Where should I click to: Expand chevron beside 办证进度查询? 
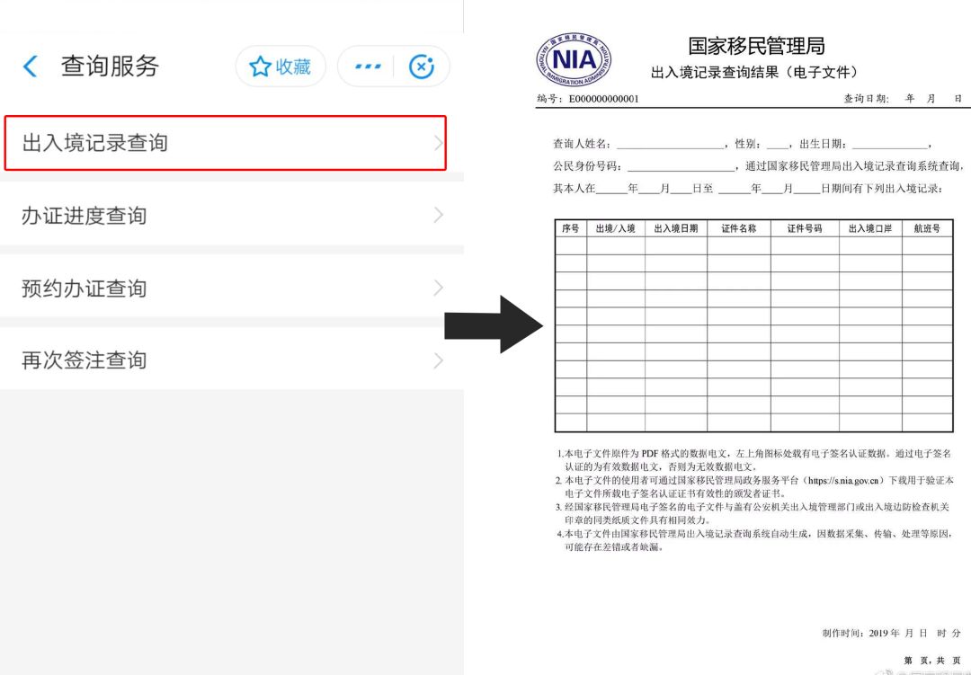438,215
